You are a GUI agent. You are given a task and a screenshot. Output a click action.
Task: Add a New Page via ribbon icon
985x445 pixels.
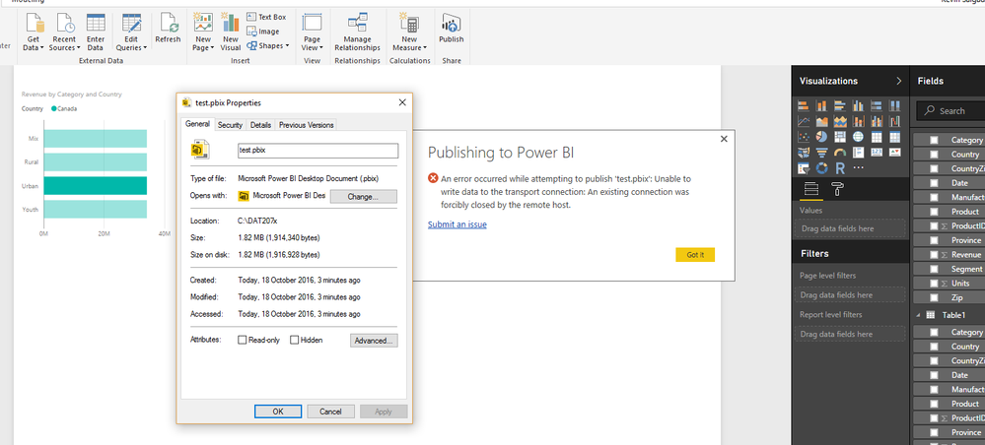203,24
